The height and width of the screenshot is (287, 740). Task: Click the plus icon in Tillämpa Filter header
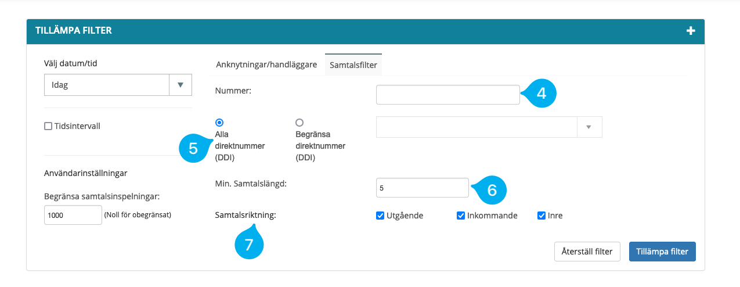(x=691, y=31)
